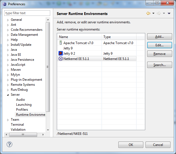
Task: Open the forward history dropdown arrow
Action: [164, 13]
